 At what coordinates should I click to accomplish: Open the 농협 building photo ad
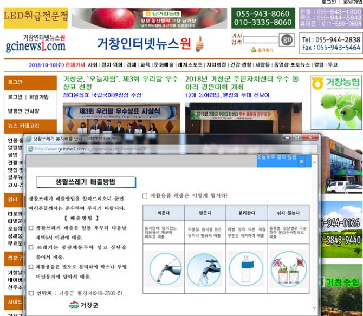pos(342,165)
